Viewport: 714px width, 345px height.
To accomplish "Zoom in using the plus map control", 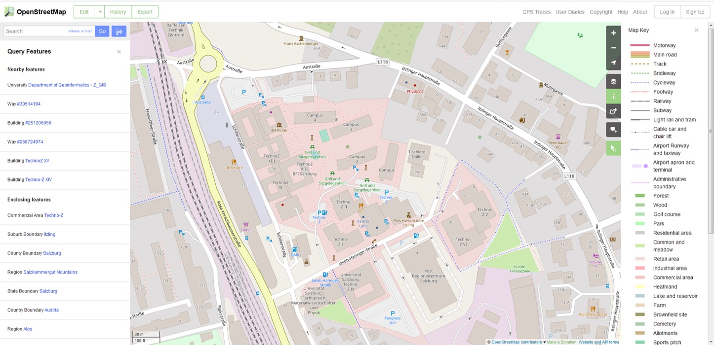I will pyautogui.click(x=613, y=33).
